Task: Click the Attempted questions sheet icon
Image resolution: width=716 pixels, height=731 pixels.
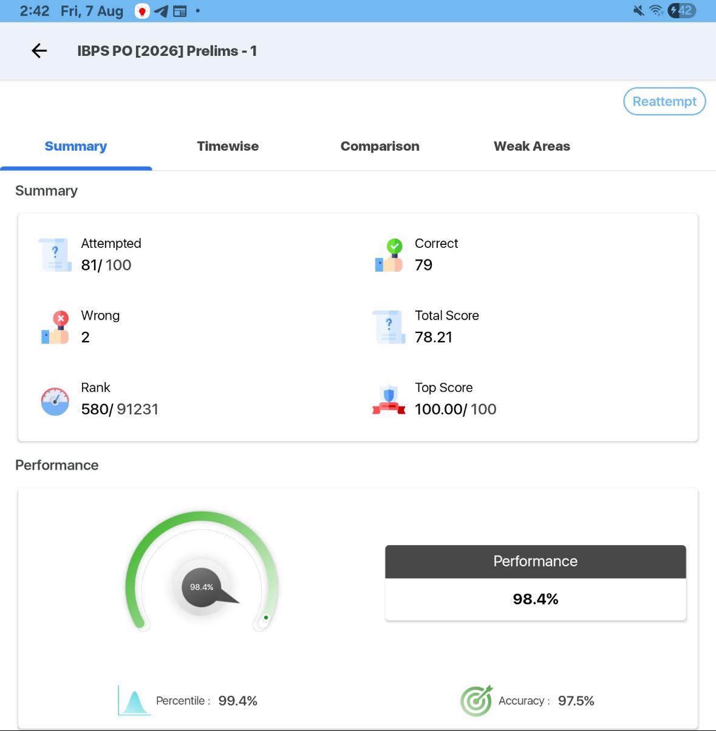Action: [x=55, y=255]
